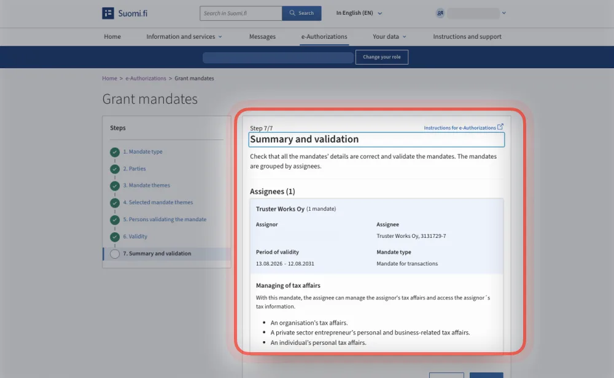Click green checkmark for Mandate type step

tap(115, 152)
